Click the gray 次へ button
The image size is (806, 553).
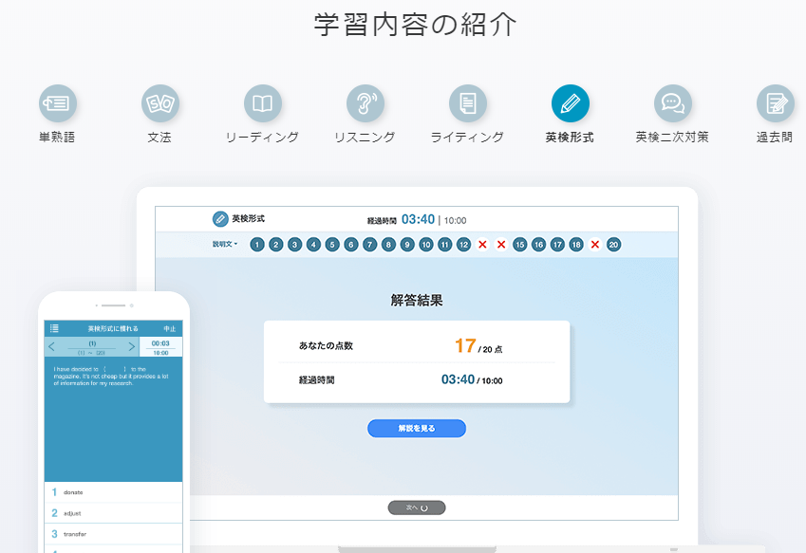[x=417, y=507]
